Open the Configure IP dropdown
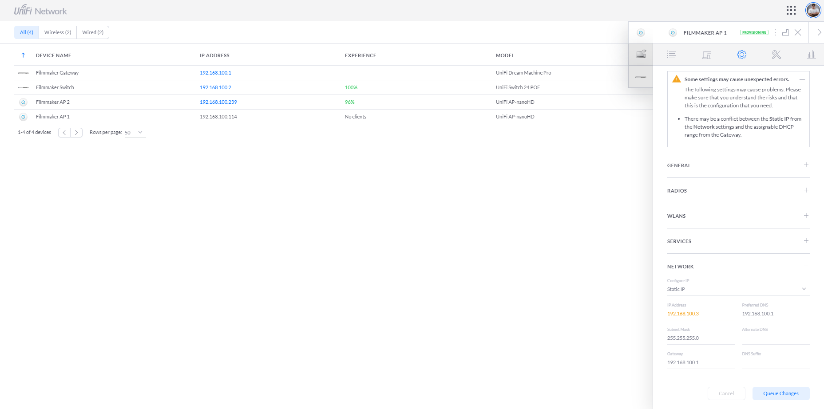The width and height of the screenshot is (824, 409). pyautogui.click(x=738, y=289)
